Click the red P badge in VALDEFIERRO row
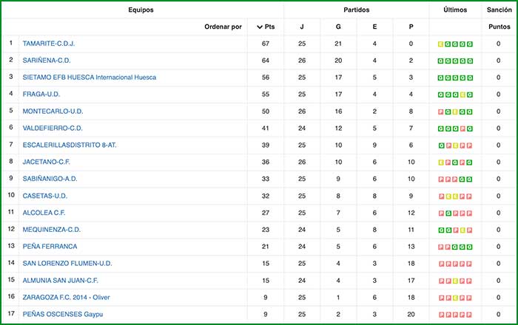518x325 pixels. (462, 129)
